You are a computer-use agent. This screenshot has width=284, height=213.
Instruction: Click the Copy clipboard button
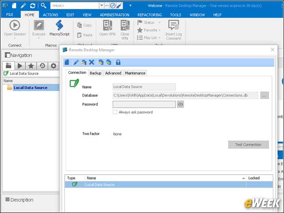click(85, 25)
